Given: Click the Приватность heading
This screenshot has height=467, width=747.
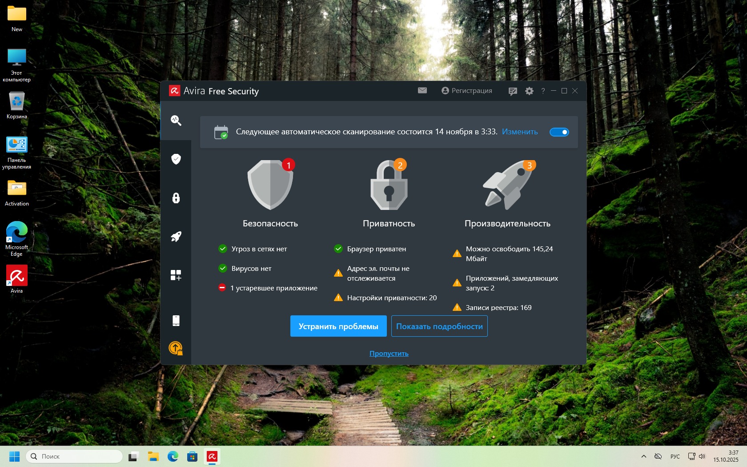Looking at the screenshot, I should [389, 224].
